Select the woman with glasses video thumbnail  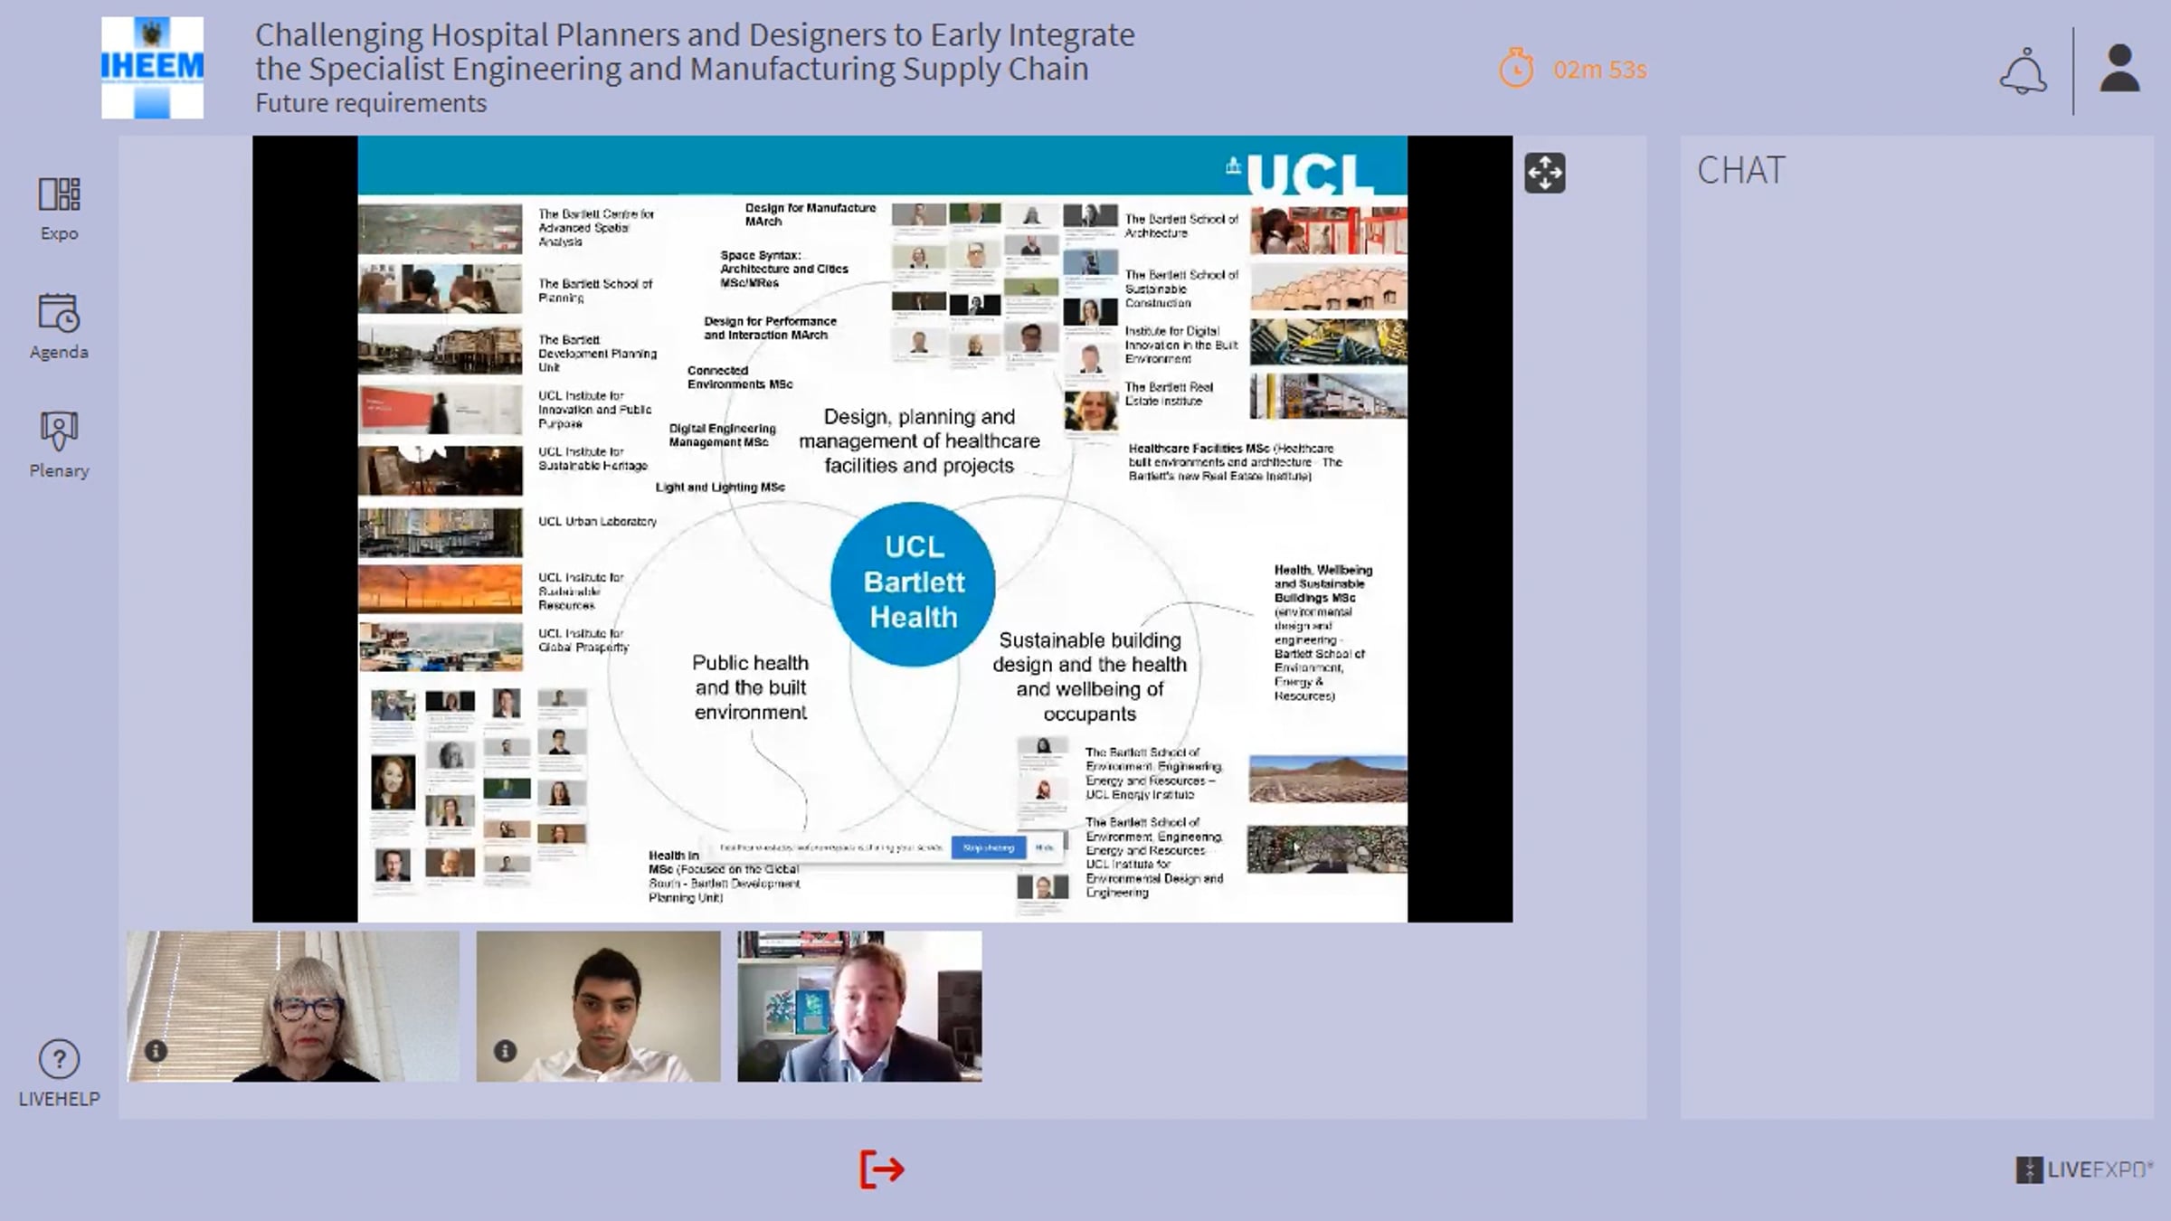[293, 1006]
